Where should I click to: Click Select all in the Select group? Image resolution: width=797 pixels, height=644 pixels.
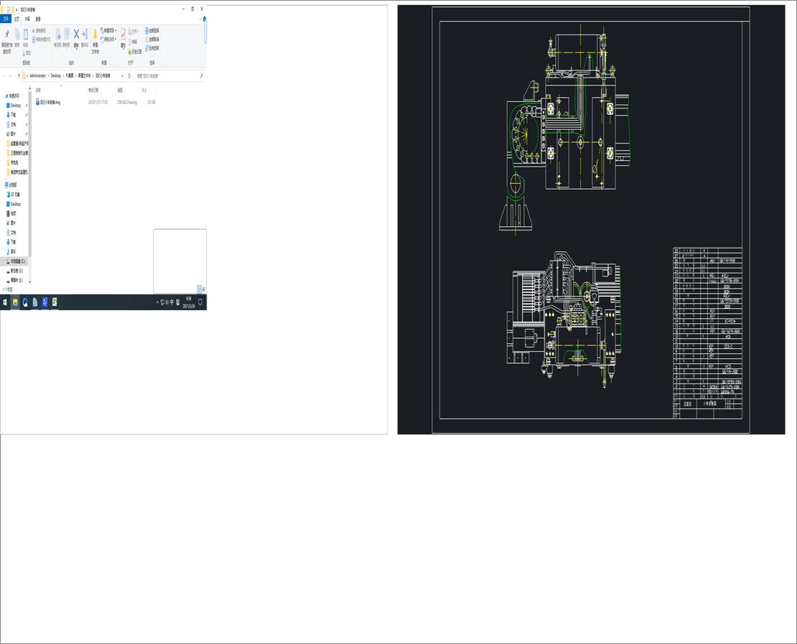152,30
